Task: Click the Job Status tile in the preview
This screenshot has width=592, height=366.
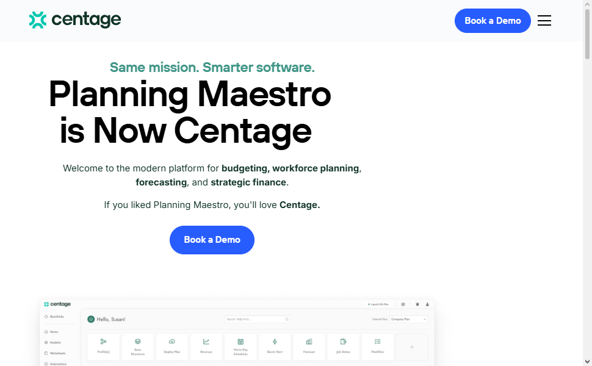Action: [x=343, y=346]
